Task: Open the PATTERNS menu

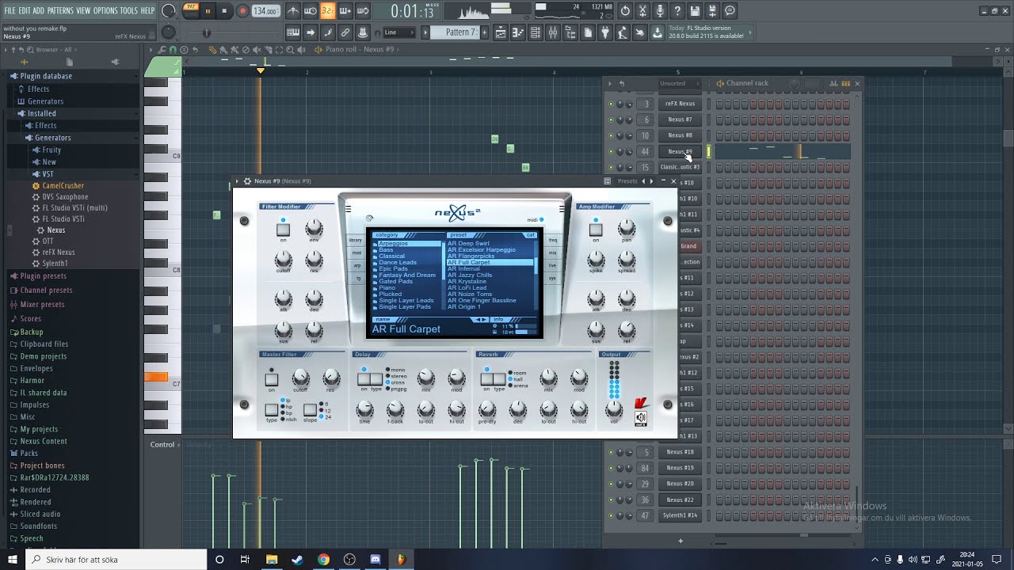Action: click(x=60, y=11)
